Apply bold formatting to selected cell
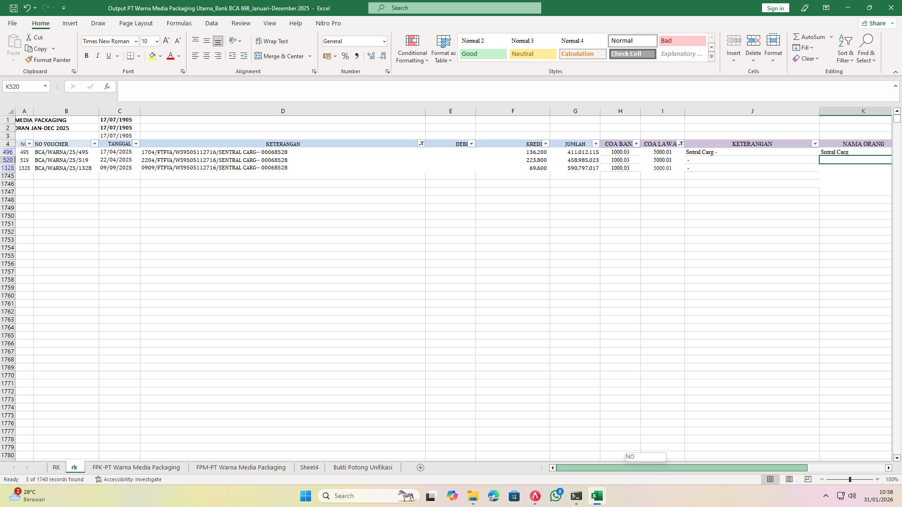This screenshot has width=902, height=507. pyautogui.click(x=86, y=55)
